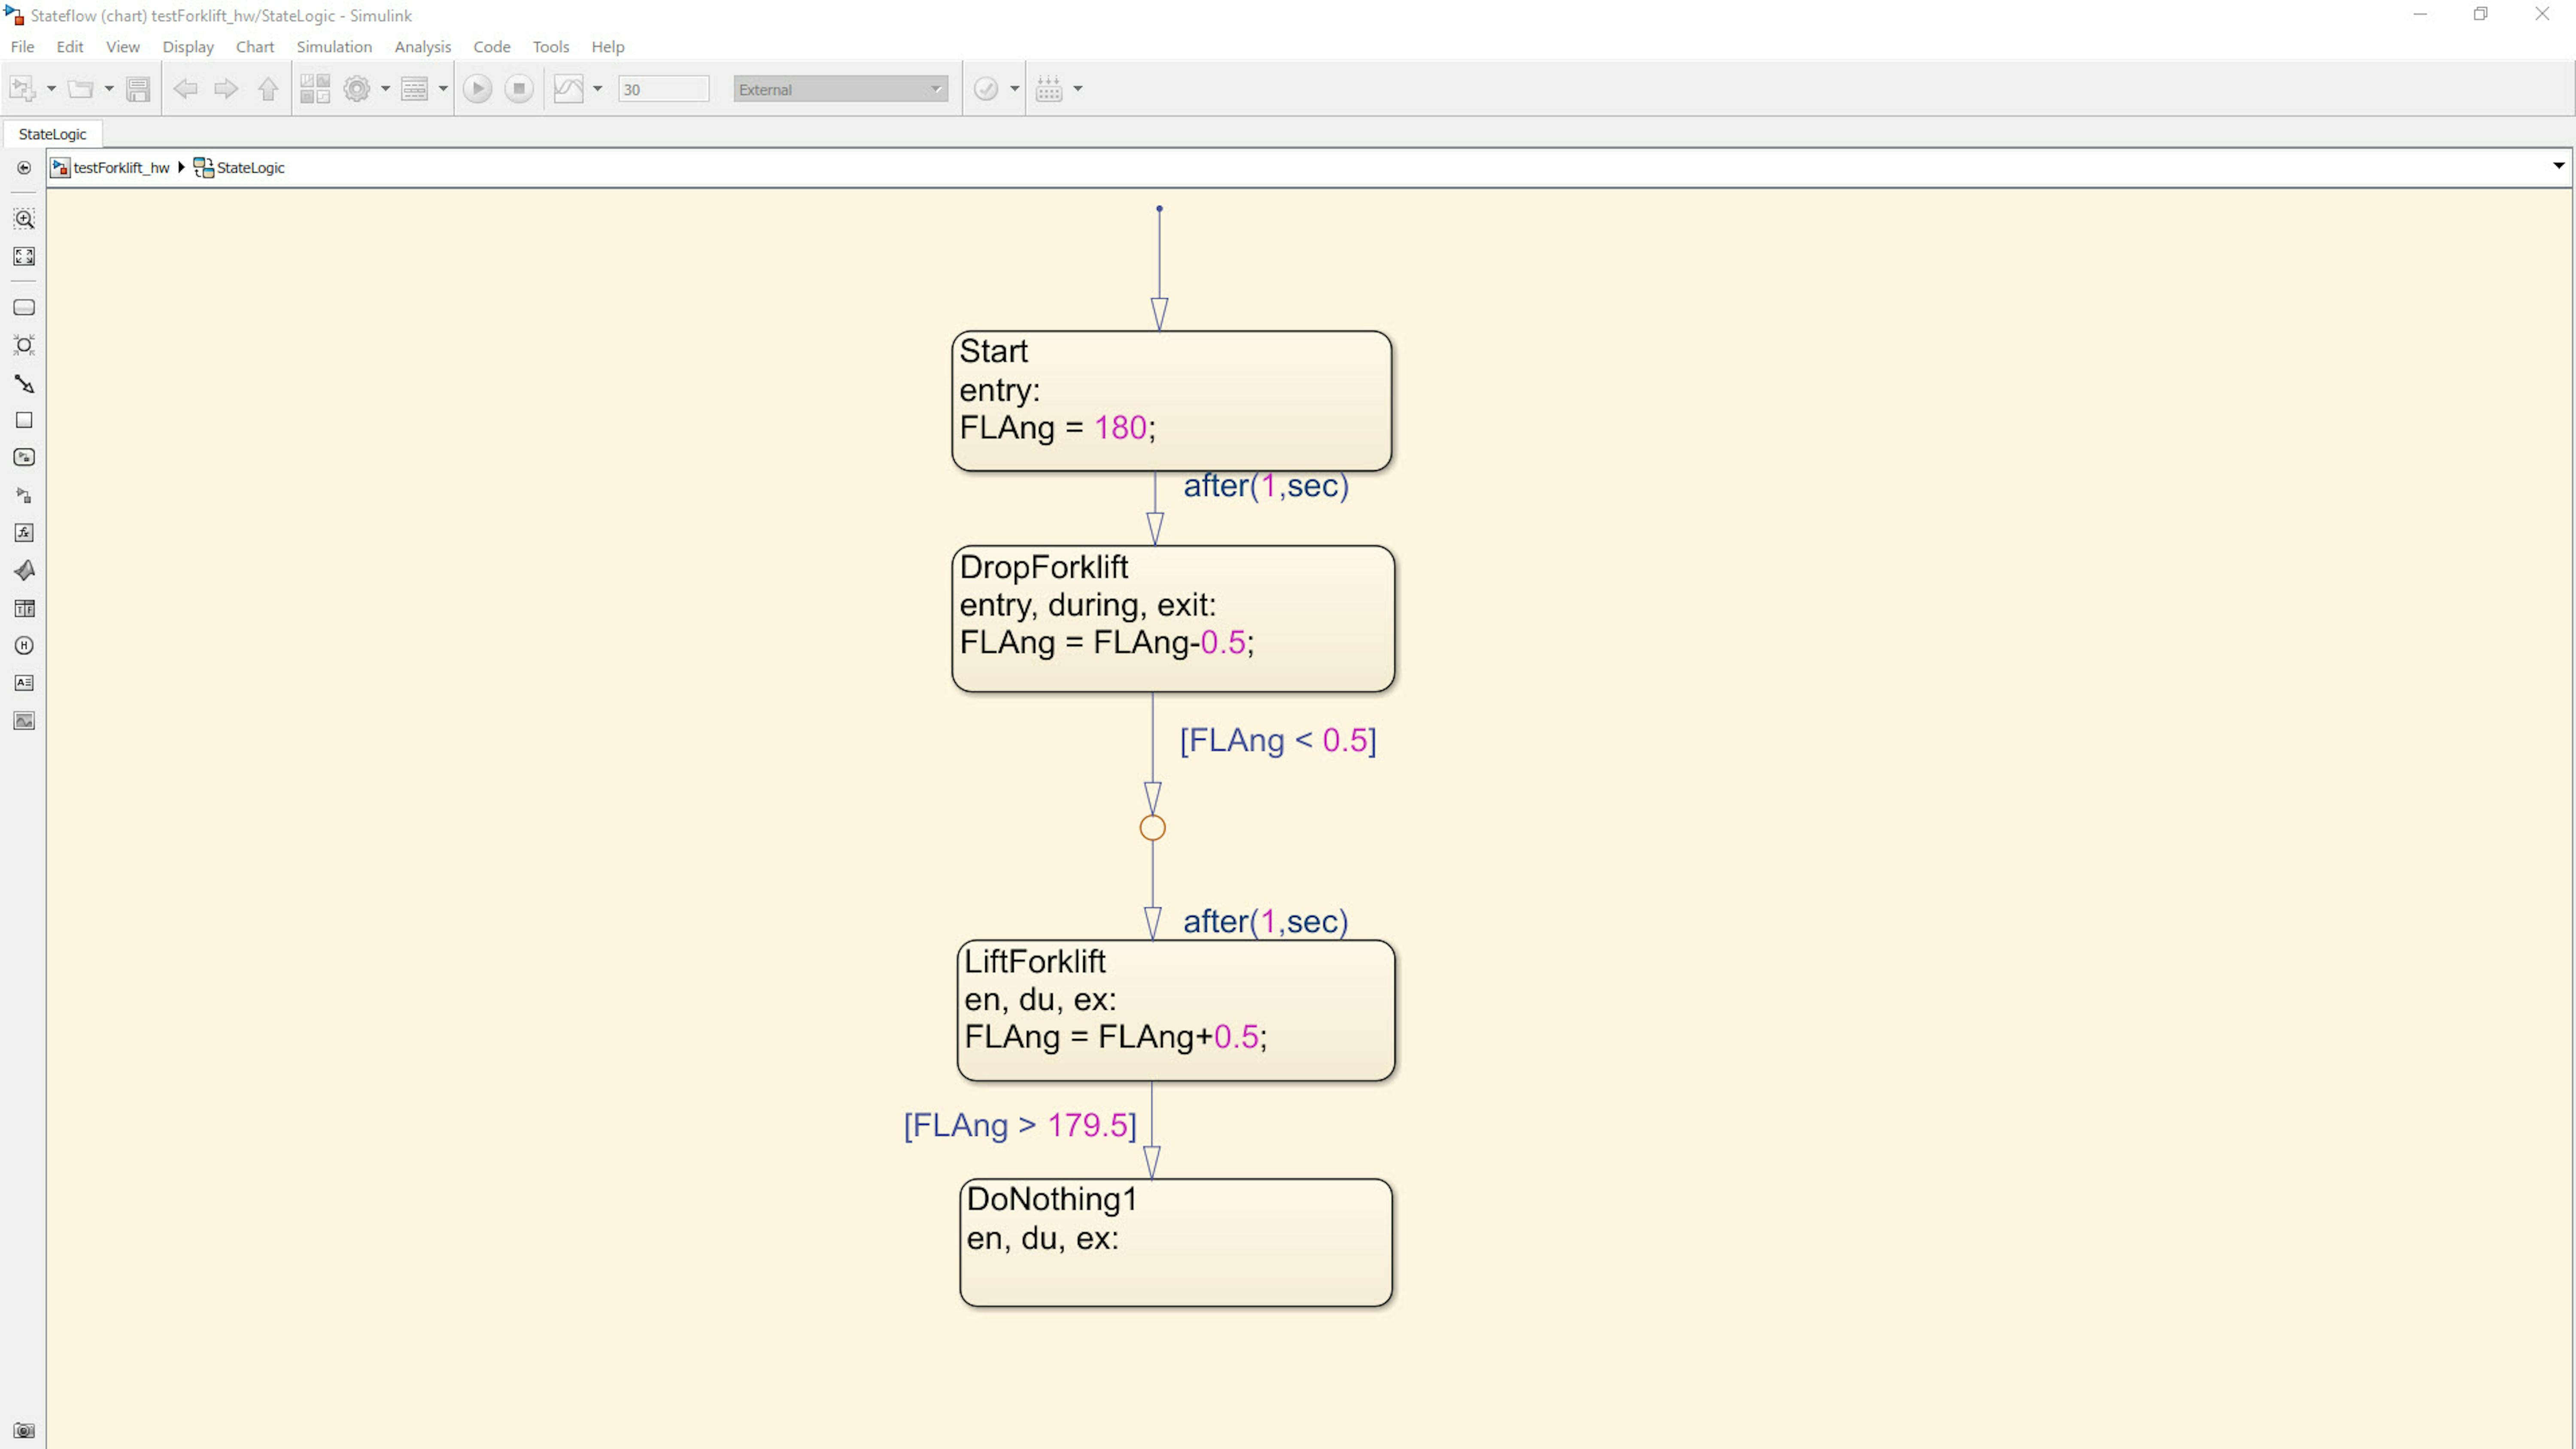Open the Analysis menu
This screenshot has width=2576, height=1449.
click(x=422, y=47)
